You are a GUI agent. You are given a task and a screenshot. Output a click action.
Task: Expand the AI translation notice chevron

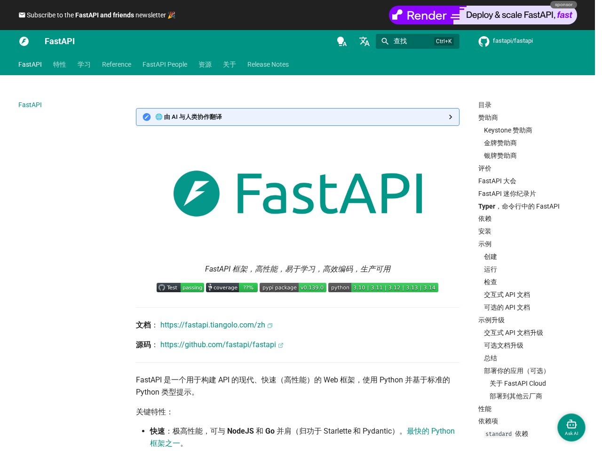[451, 117]
